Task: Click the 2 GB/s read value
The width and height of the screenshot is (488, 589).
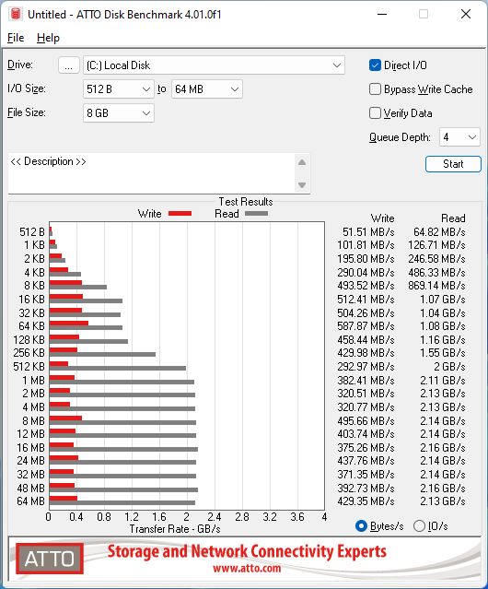Action: (x=449, y=366)
